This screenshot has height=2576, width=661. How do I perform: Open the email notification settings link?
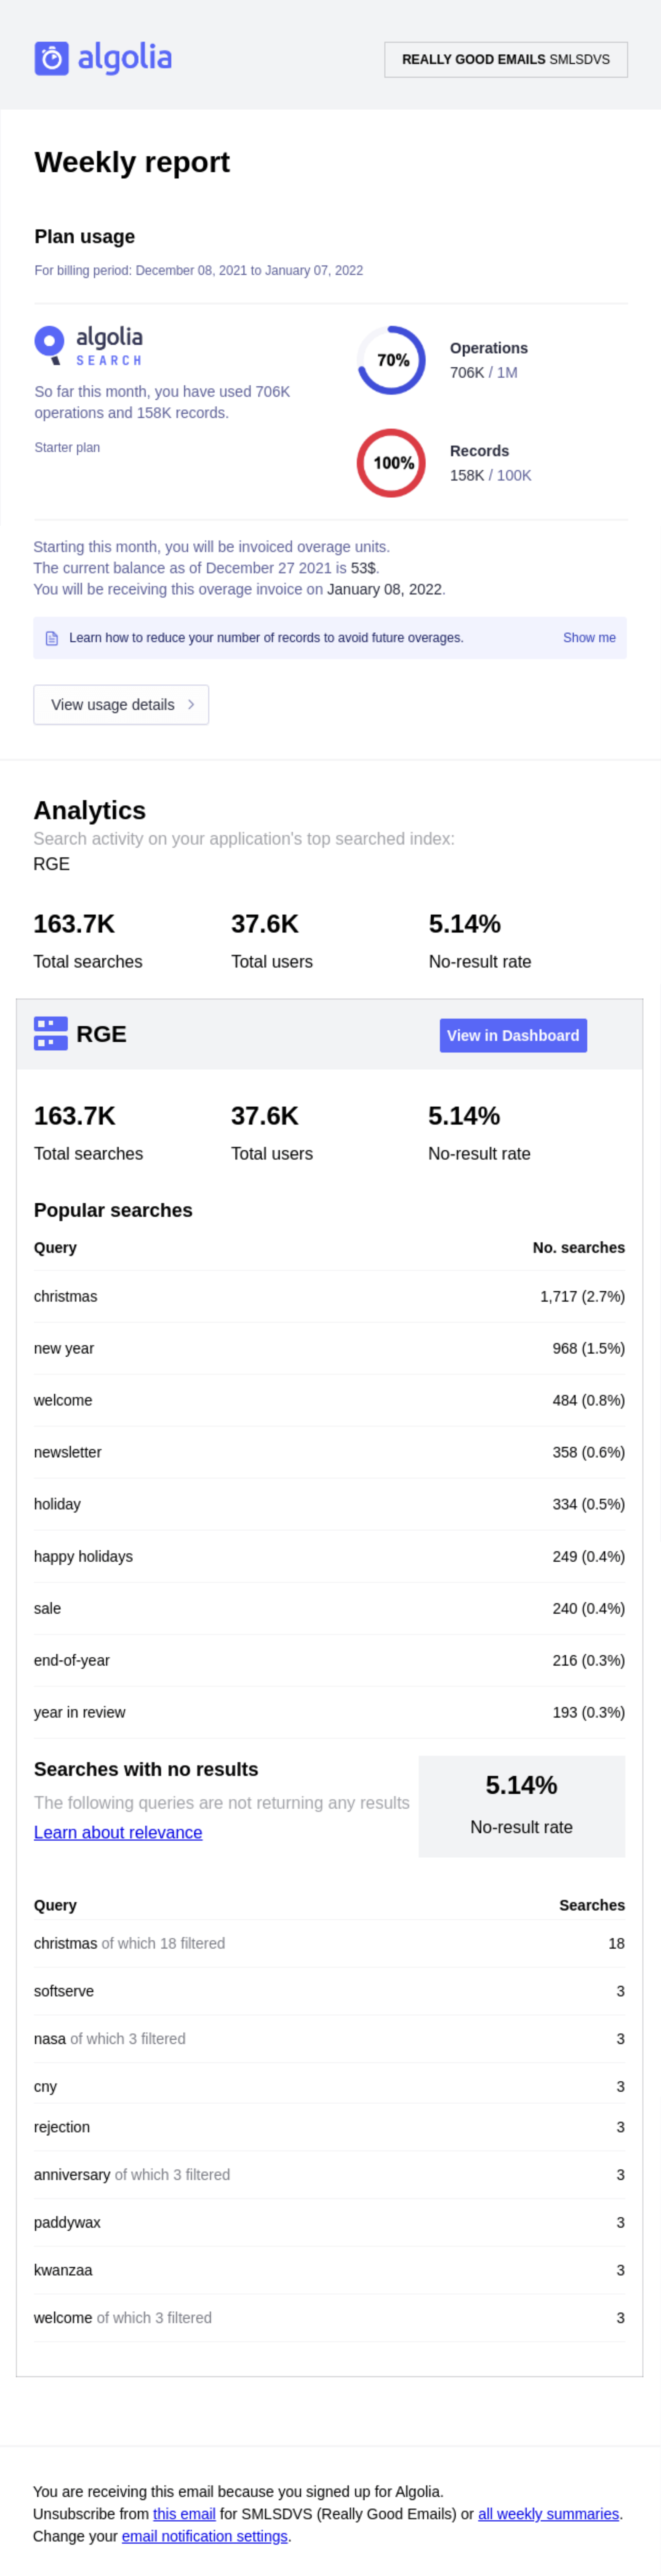coord(205,2535)
